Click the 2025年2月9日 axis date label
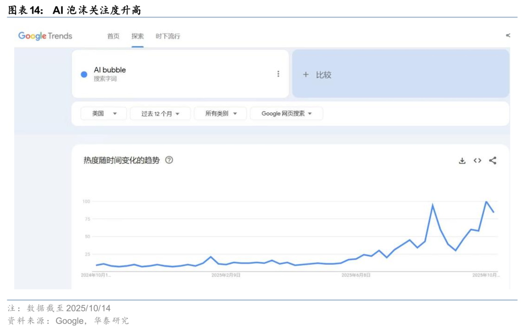 [x=225, y=275]
